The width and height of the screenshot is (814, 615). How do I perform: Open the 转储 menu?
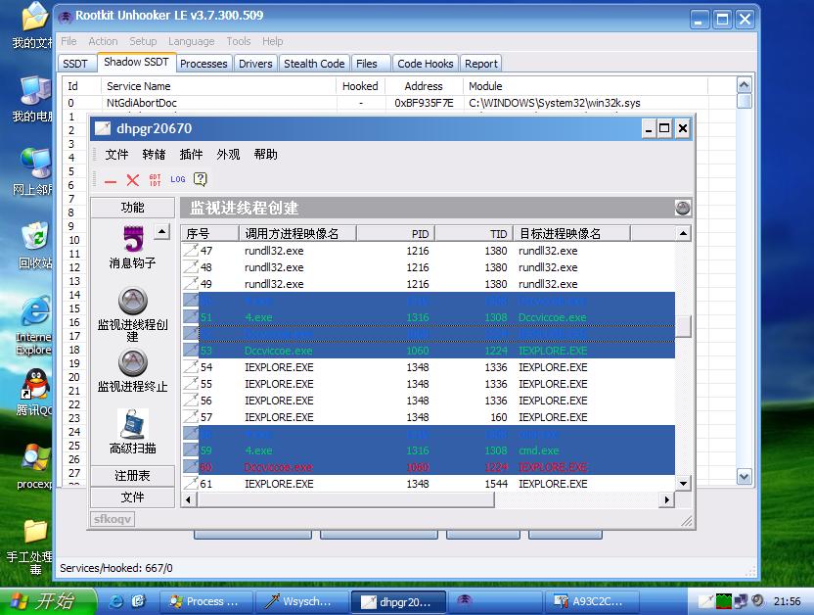click(x=154, y=155)
